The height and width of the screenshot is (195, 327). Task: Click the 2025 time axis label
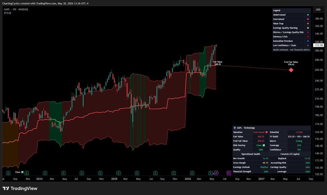click(x=114, y=179)
